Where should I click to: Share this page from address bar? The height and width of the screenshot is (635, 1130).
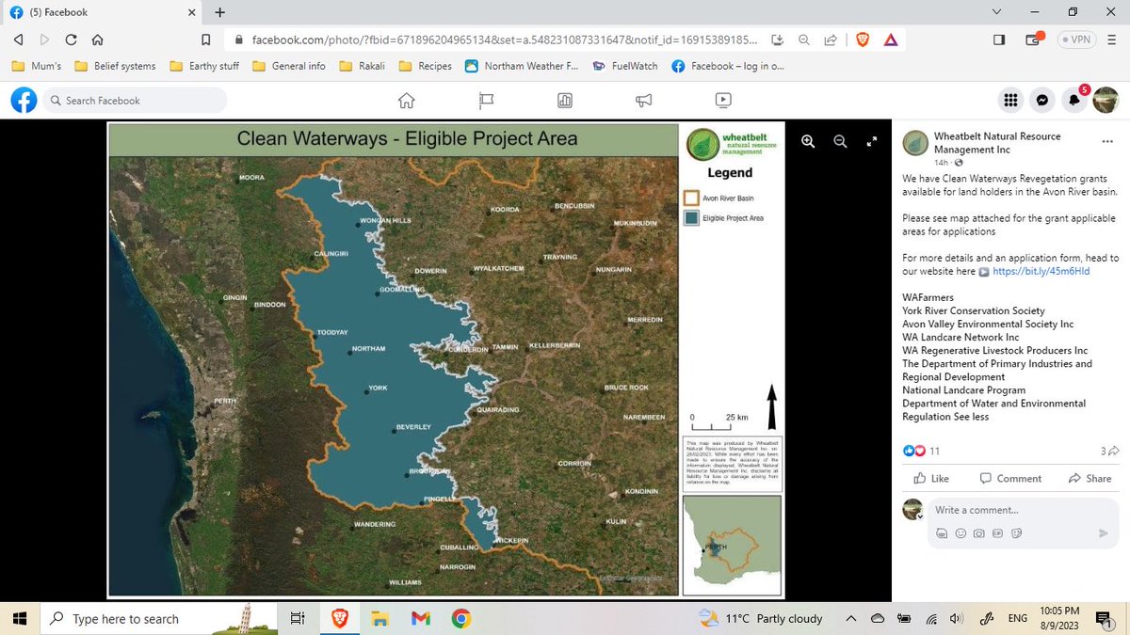(x=831, y=40)
